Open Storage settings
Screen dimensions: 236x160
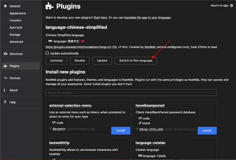tap(15, 35)
